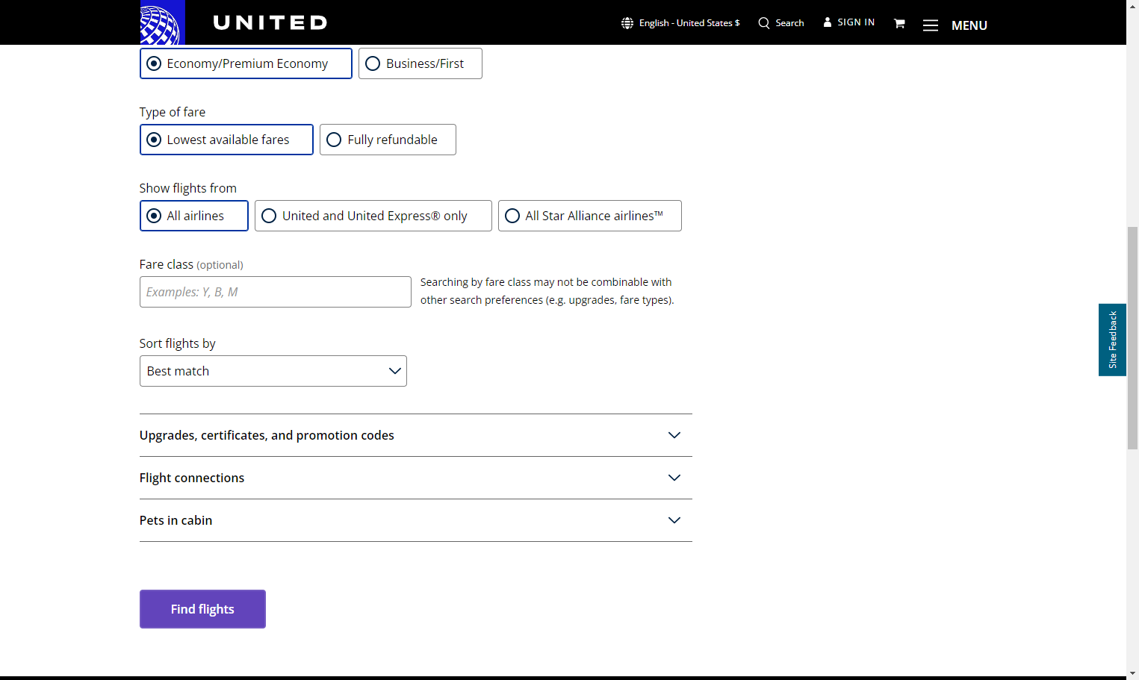Click the Find flights button
Image resolution: width=1139 pixels, height=680 pixels.
click(202, 609)
